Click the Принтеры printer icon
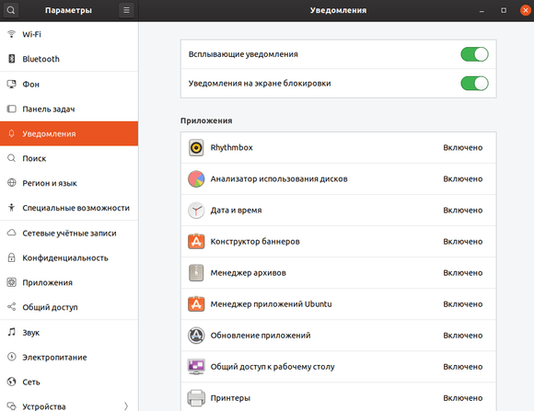 tap(196, 398)
